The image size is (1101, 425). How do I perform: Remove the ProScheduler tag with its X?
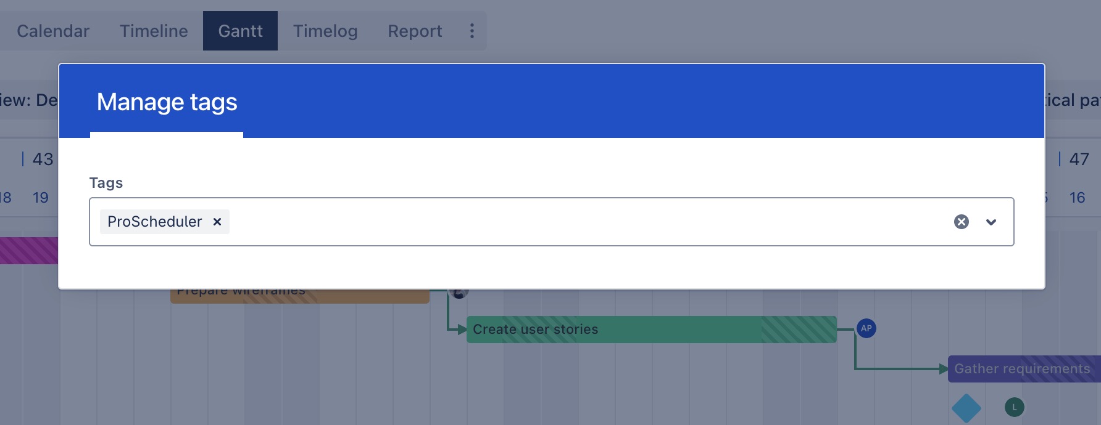(x=217, y=222)
